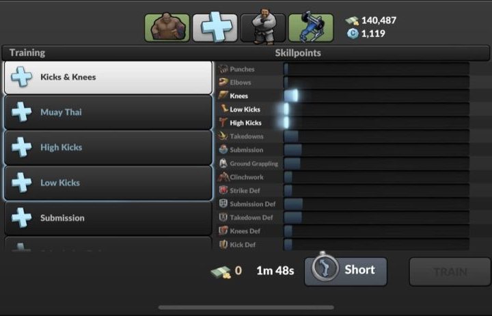The width and height of the screenshot is (492, 316).
Task: Click the Submission skill icon
Action: (x=223, y=150)
